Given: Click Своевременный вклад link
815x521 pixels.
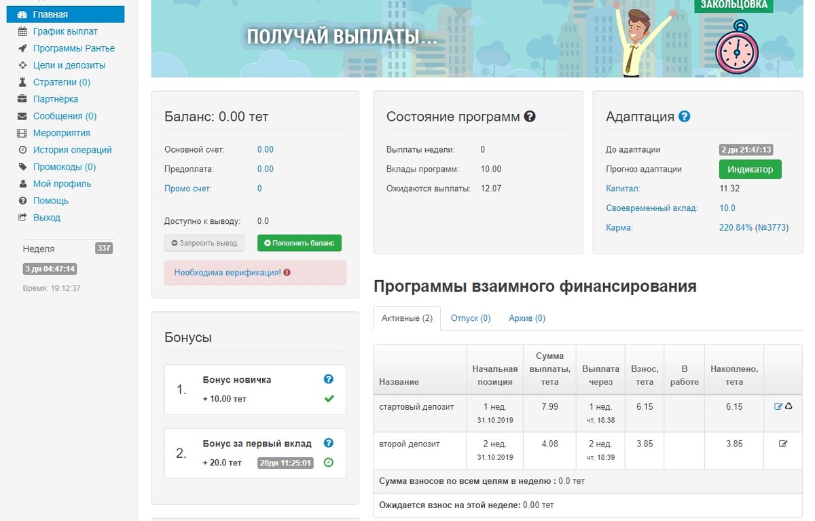Looking at the screenshot, I should pyautogui.click(x=651, y=208).
